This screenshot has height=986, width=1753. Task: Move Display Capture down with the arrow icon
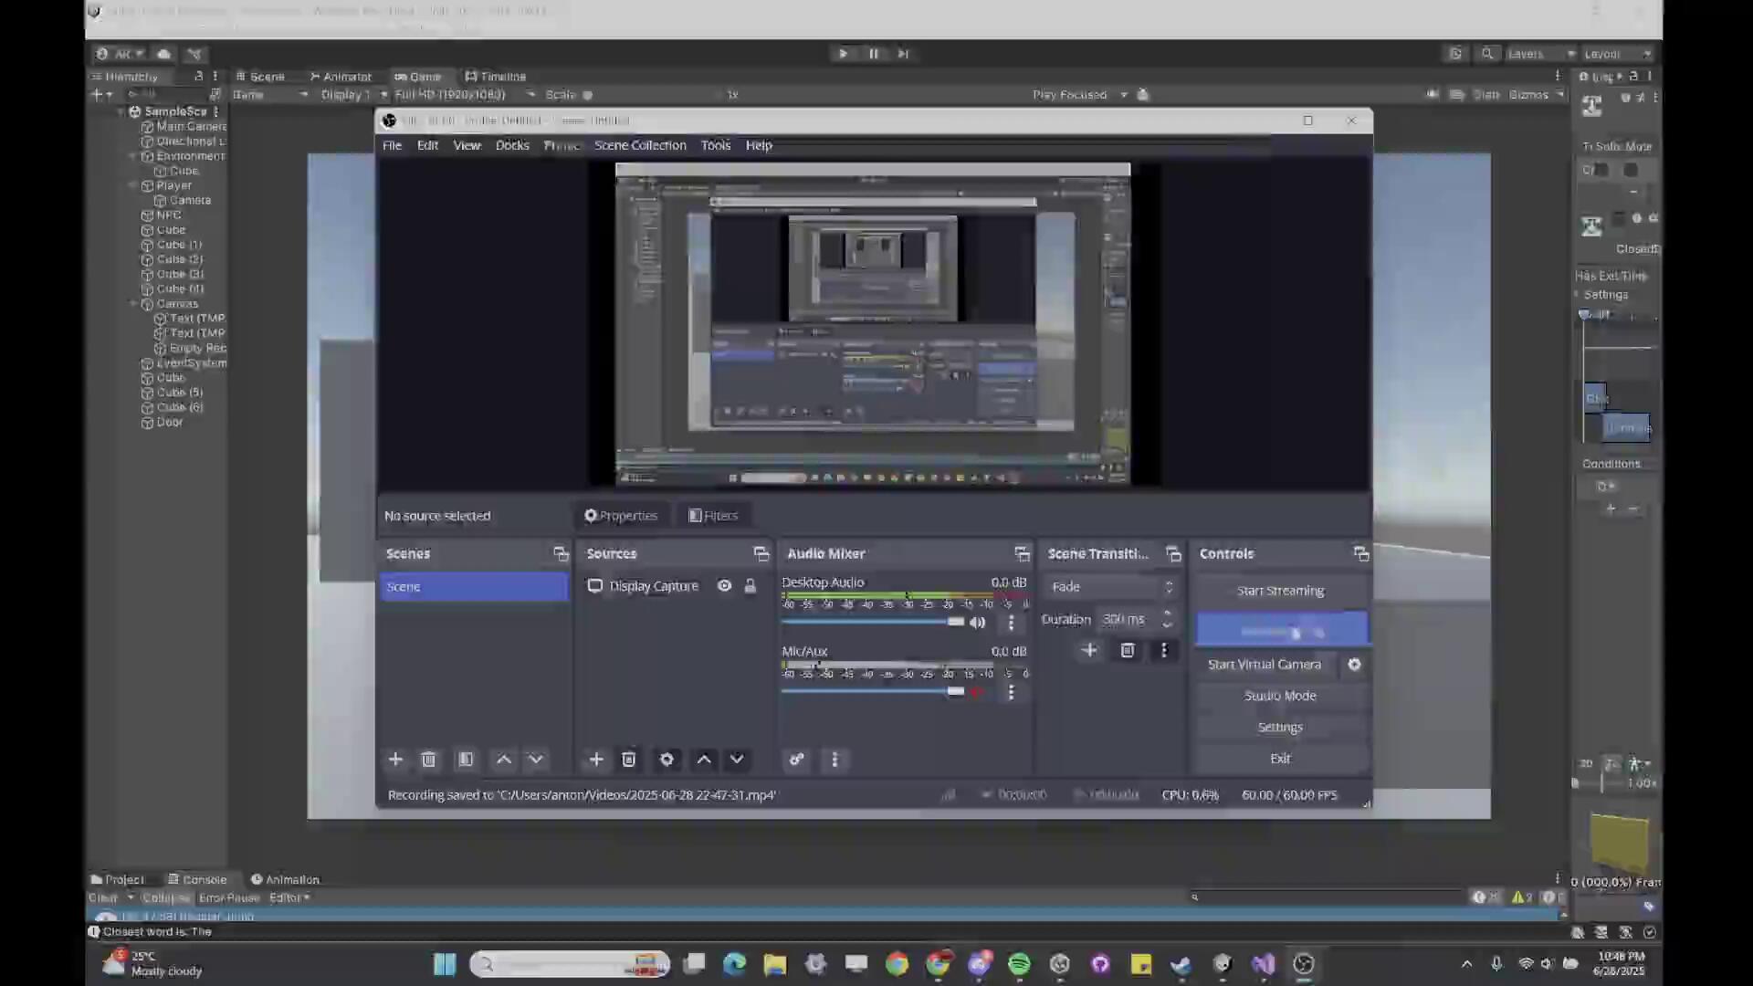coord(736,759)
